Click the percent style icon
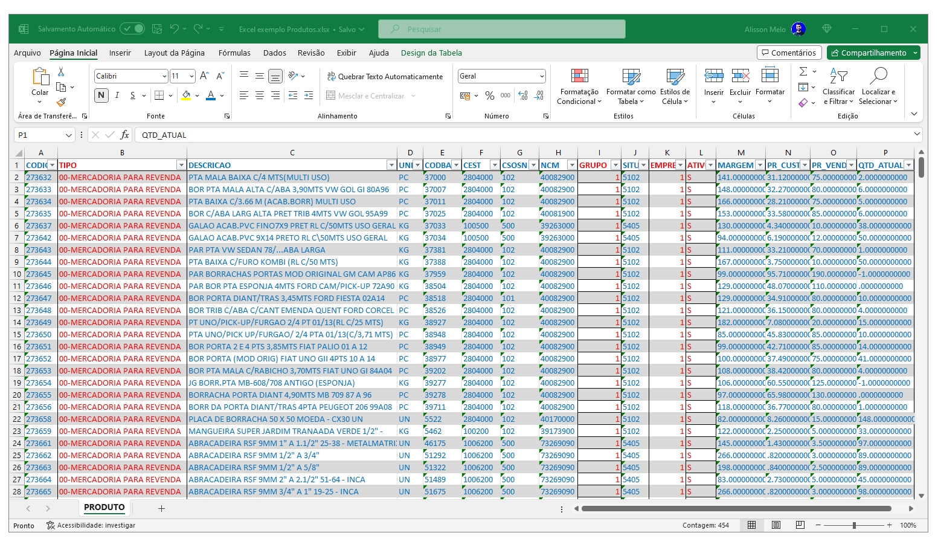This screenshot has width=938, height=556. (x=490, y=95)
